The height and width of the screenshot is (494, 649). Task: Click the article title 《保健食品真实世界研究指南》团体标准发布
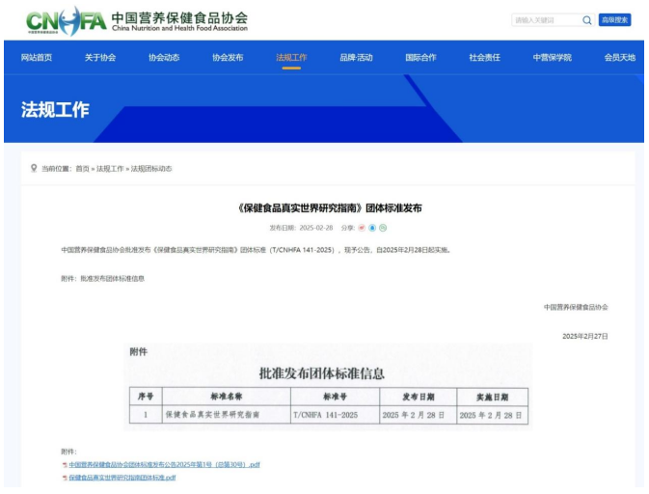coord(329,207)
